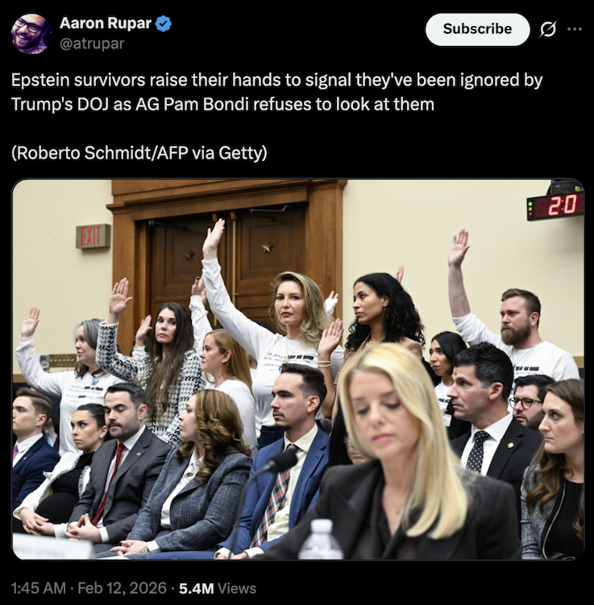
Task: Open Aaron Rupar's profile avatar
Action: (x=31, y=34)
